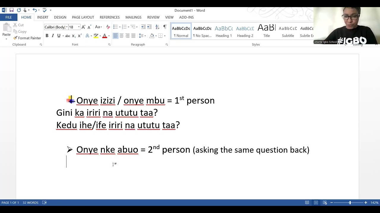Image resolution: width=380 pixels, height=213 pixels.
Task: Toggle strikethrough formatting
Action: click(68, 36)
